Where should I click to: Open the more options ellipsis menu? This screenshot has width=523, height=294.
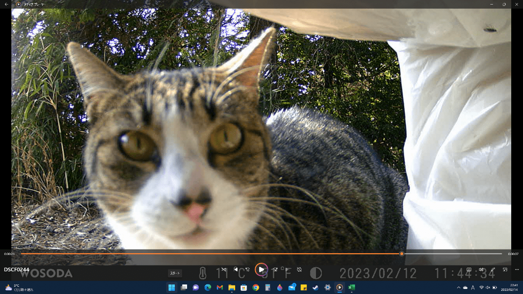517,269
